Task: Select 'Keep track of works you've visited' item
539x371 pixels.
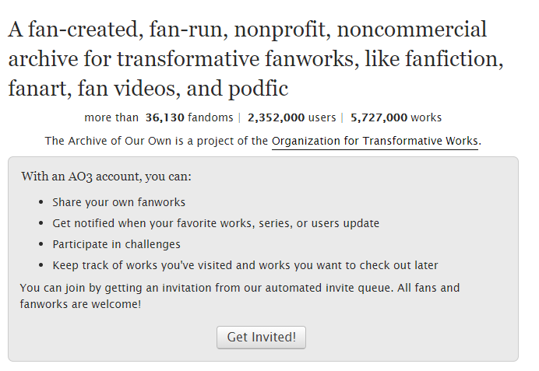Action: pos(245,265)
